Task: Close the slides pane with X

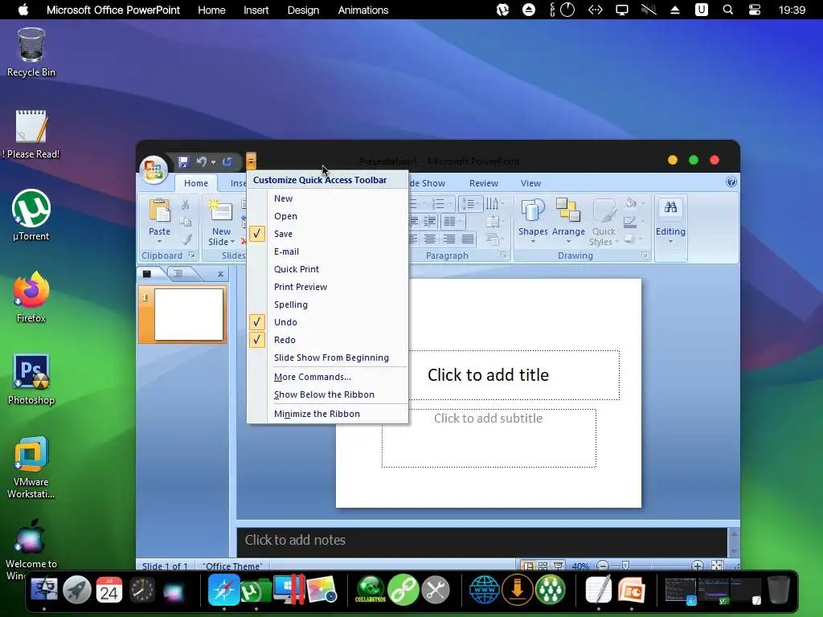Action: [220, 274]
